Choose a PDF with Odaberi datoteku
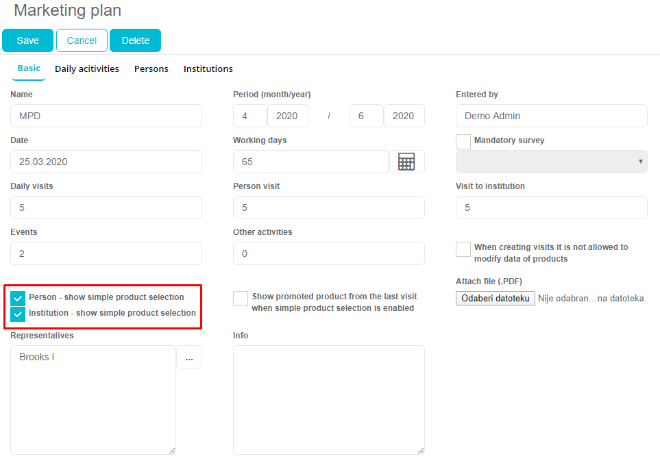Image resolution: width=660 pixels, height=463 pixels. [x=496, y=299]
